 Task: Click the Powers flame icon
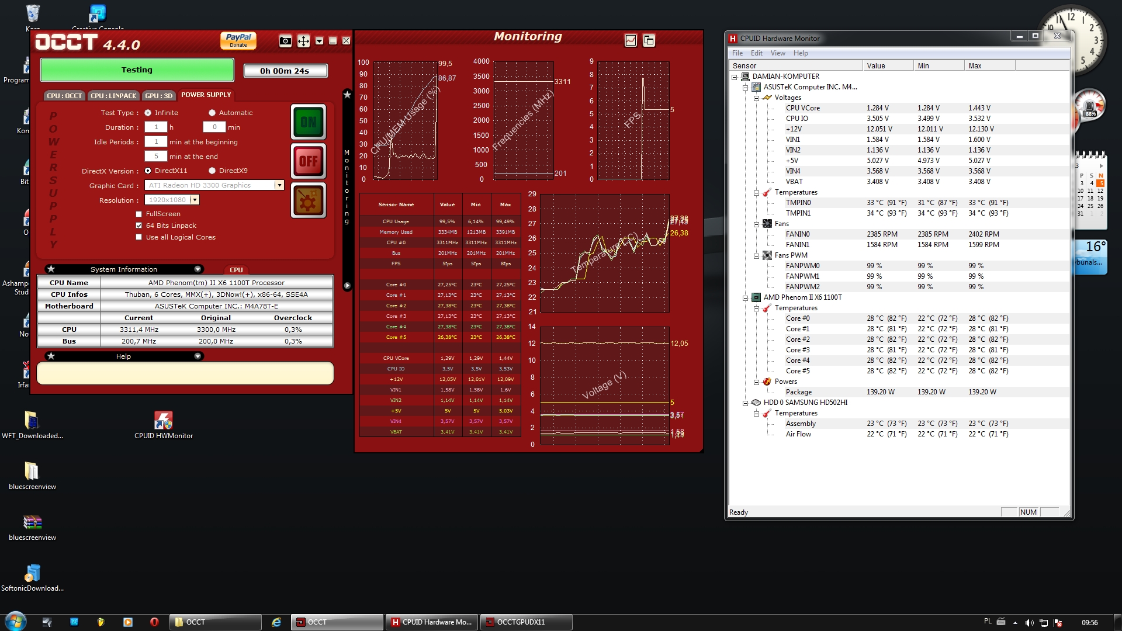[x=767, y=382]
